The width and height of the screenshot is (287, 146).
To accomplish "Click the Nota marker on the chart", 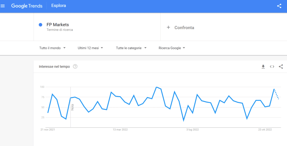I will tap(72, 107).
